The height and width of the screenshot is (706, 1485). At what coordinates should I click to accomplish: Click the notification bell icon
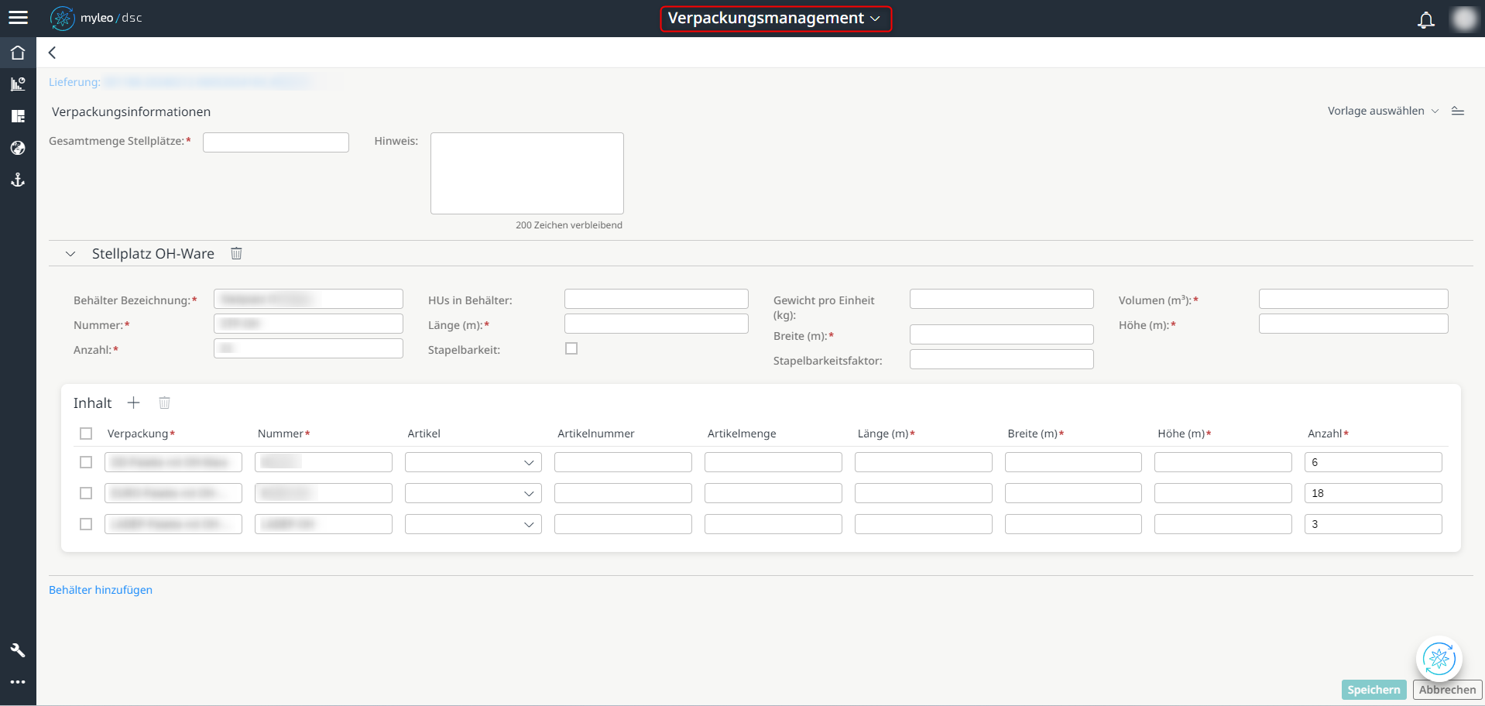point(1425,20)
